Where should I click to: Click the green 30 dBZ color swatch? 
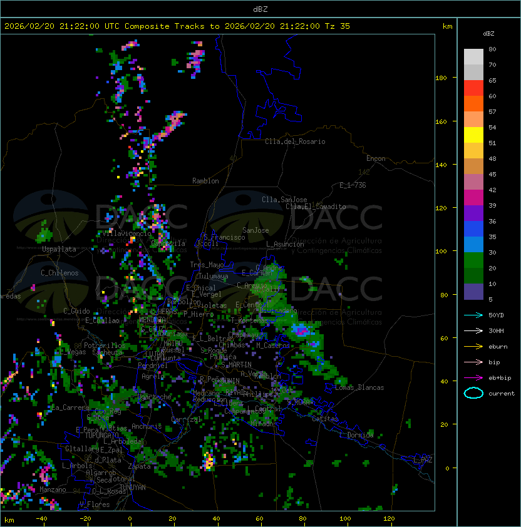pyautogui.click(x=473, y=260)
